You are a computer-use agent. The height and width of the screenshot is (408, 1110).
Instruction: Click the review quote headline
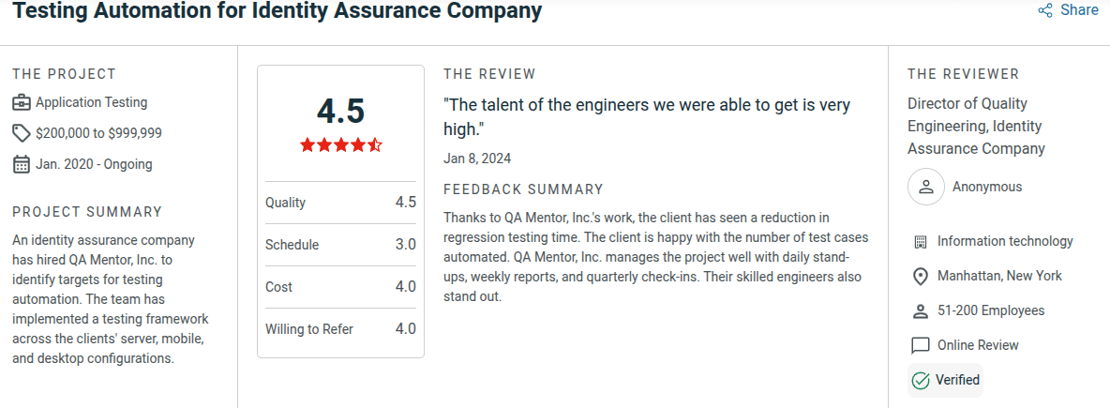[647, 116]
